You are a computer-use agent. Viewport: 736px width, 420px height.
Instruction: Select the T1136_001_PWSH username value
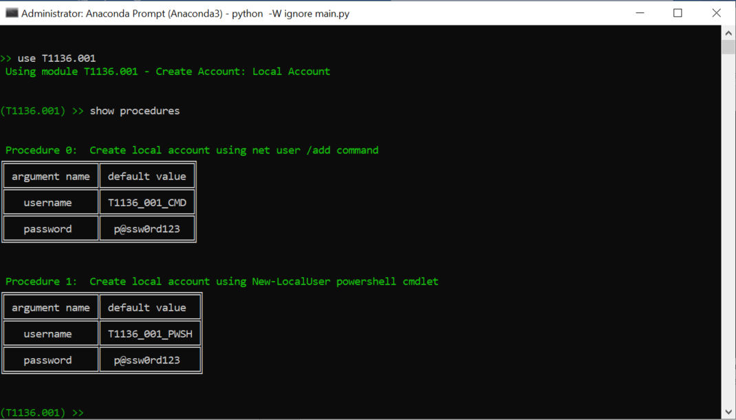point(150,333)
